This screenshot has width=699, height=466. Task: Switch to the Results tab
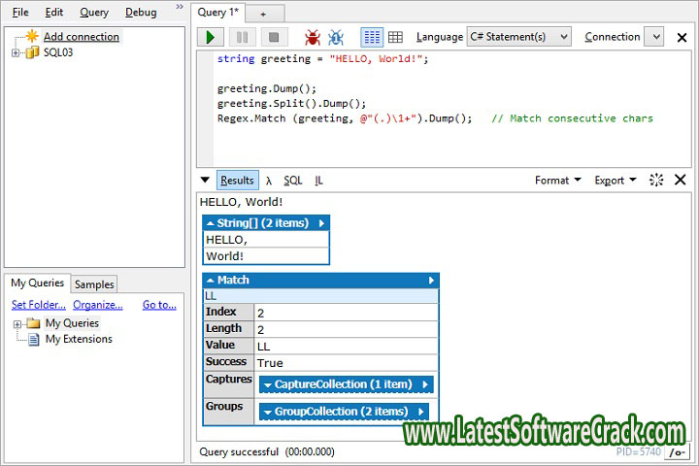[237, 181]
